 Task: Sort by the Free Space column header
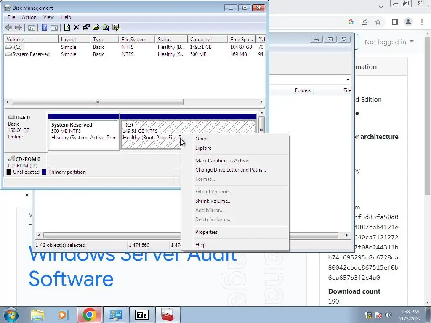[x=242, y=39]
